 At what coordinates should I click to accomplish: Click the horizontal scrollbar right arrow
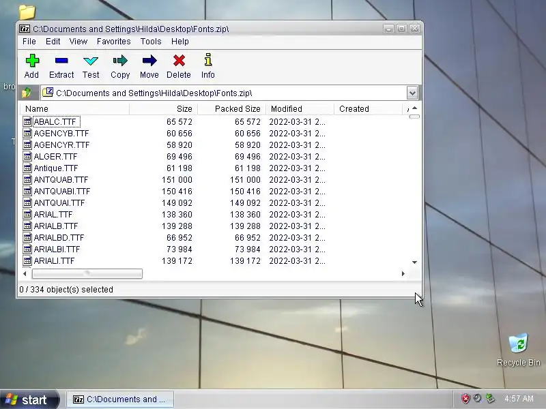[x=403, y=274]
